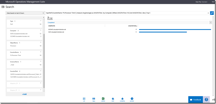Image resolution: width=216 pixels, height=104 pixels.
Task: Run the search with the magnifier button
Action: pos(212,13)
